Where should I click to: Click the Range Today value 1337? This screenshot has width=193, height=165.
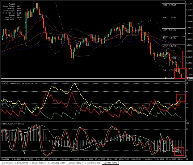(19, 6)
